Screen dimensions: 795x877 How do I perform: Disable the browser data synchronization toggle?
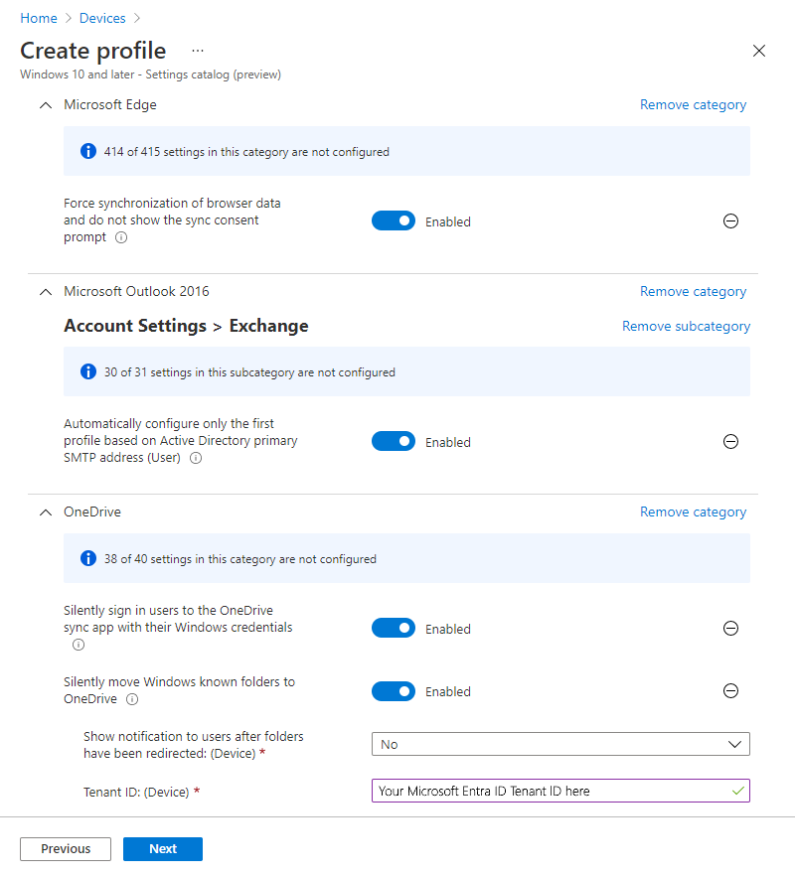pyautogui.click(x=394, y=220)
